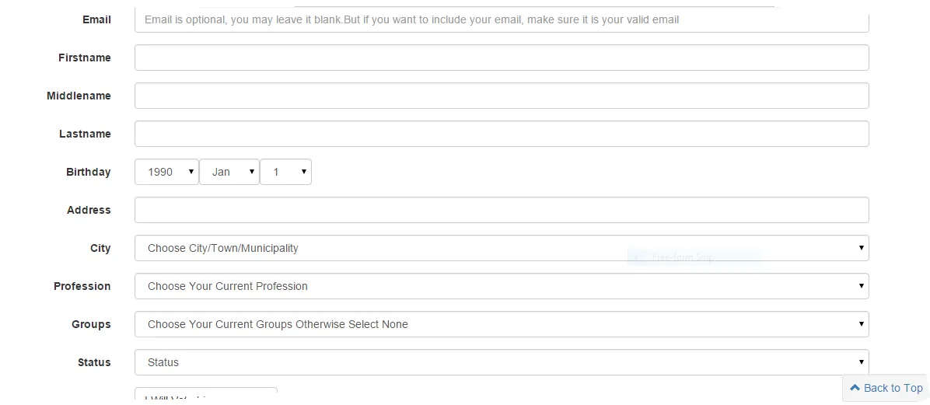This screenshot has width=930, height=405.
Task: Expand the Current Groups dropdown
Action: click(x=501, y=324)
